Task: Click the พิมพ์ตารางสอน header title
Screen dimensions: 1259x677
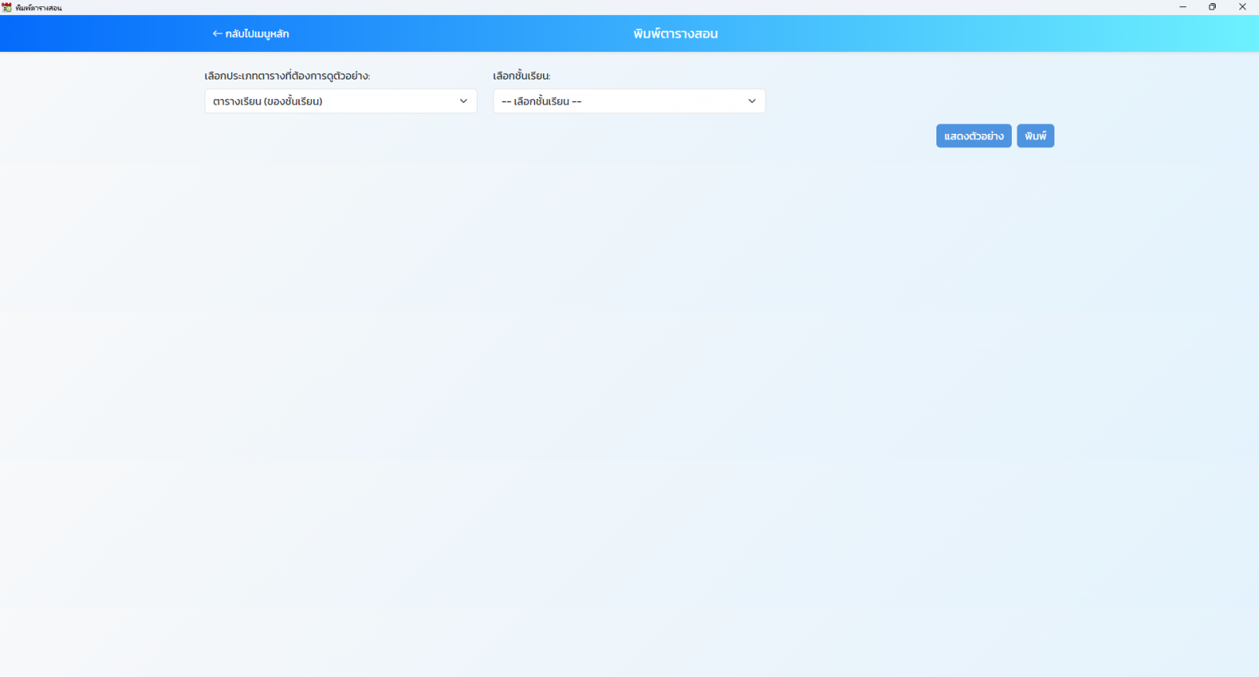Action: pos(675,34)
